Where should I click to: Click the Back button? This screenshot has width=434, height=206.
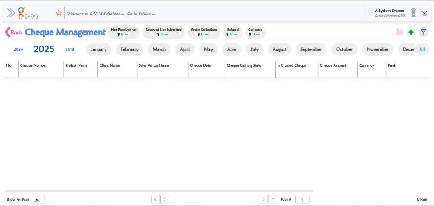[x=13, y=33]
